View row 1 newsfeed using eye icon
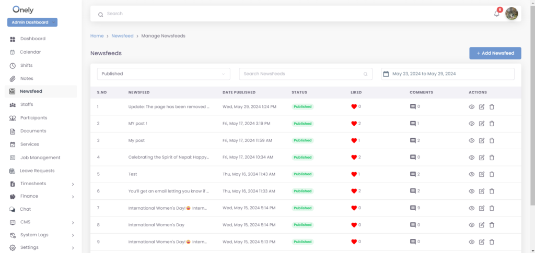 [471, 107]
